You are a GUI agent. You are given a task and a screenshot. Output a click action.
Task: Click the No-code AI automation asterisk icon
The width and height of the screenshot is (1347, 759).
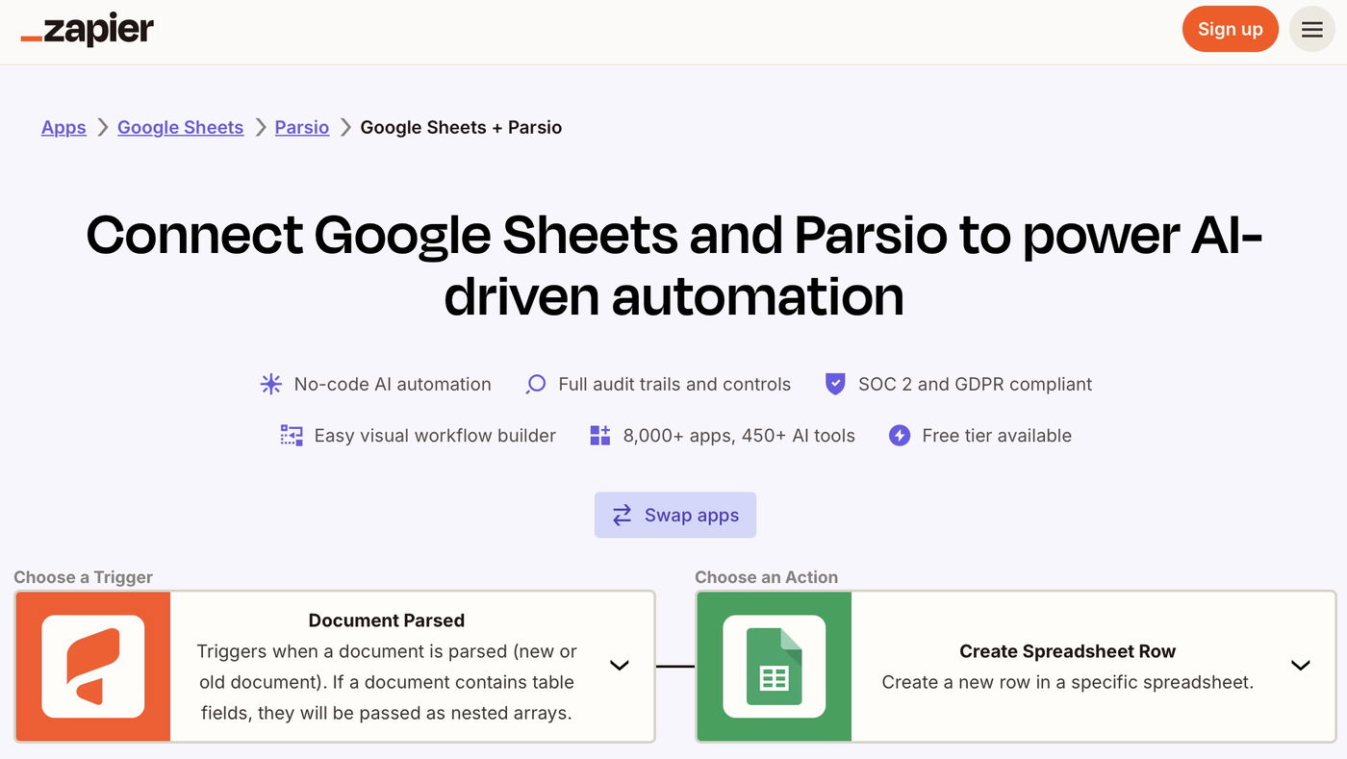coord(271,384)
